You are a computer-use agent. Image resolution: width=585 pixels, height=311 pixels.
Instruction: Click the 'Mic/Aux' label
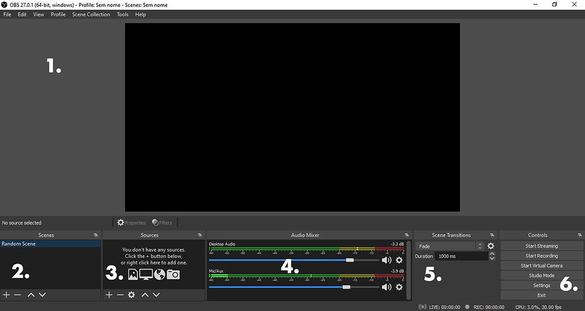[216, 271]
